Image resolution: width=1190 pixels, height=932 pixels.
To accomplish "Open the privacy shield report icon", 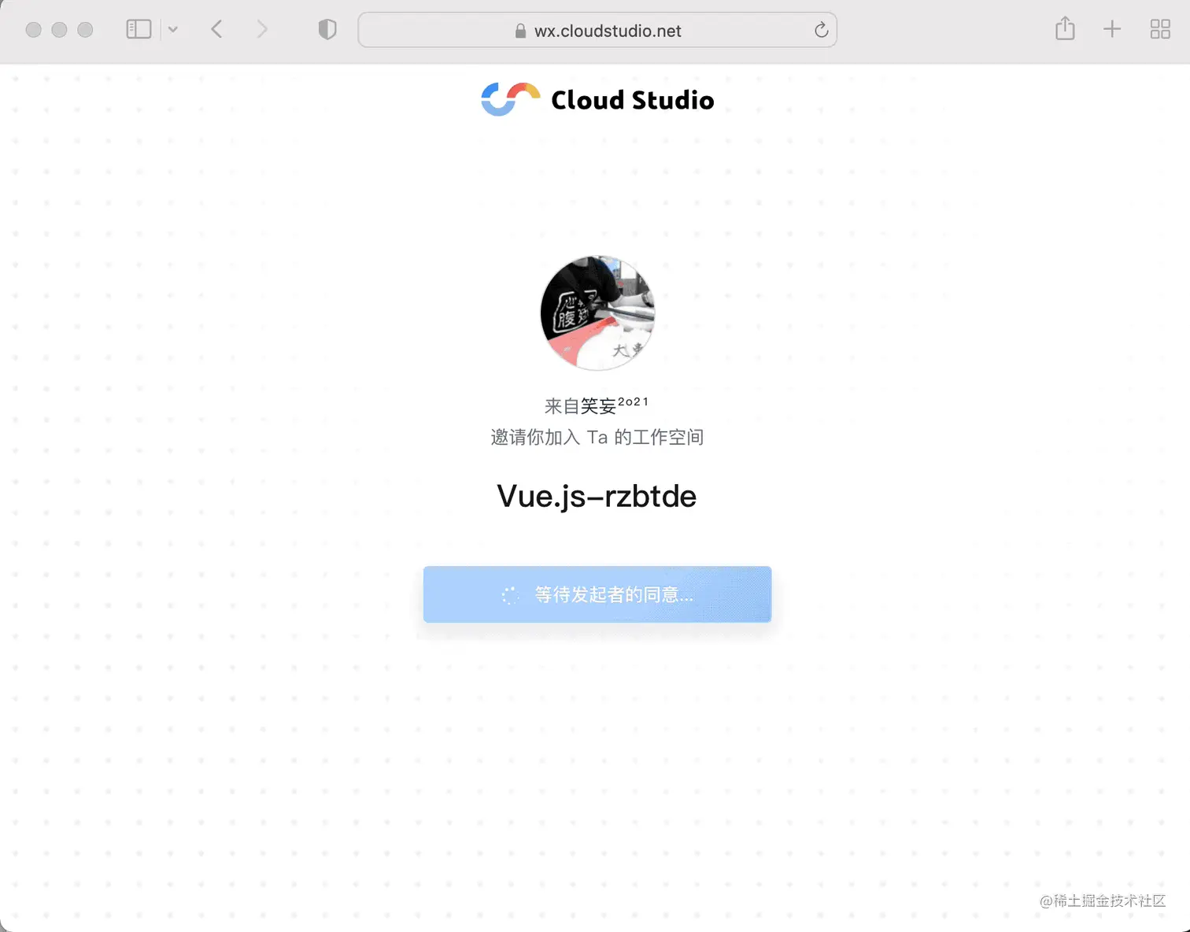I will [327, 30].
